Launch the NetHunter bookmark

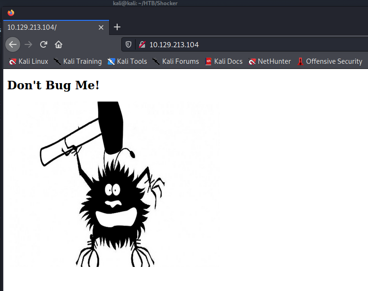270,61
